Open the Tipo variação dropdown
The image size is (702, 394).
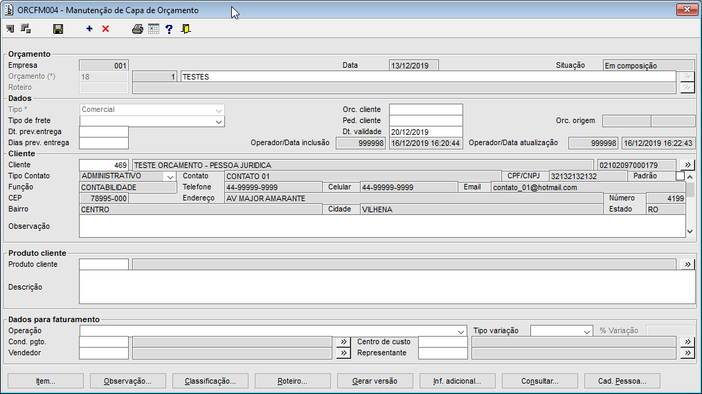point(587,331)
